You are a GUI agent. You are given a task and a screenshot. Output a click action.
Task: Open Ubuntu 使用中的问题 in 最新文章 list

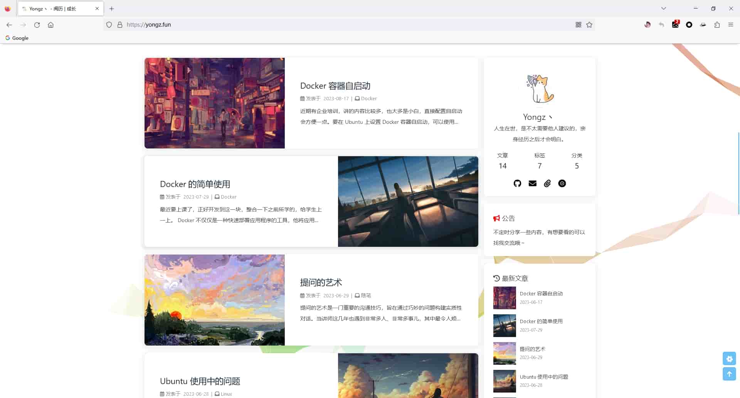[544, 377]
